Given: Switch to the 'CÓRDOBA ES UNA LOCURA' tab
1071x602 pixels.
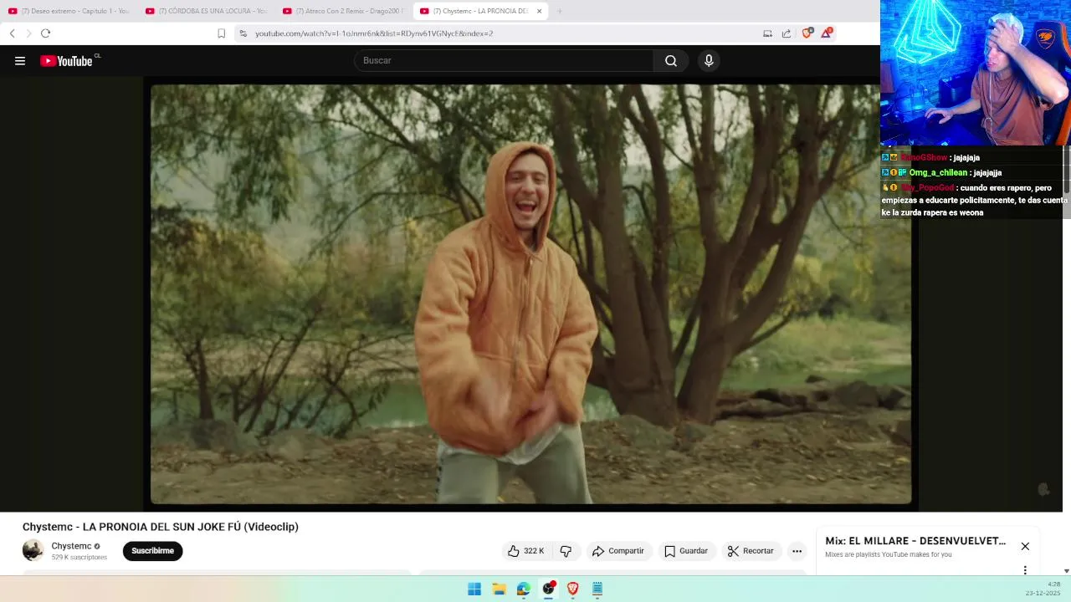Looking at the screenshot, I should pyautogui.click(x=206, y=11).
